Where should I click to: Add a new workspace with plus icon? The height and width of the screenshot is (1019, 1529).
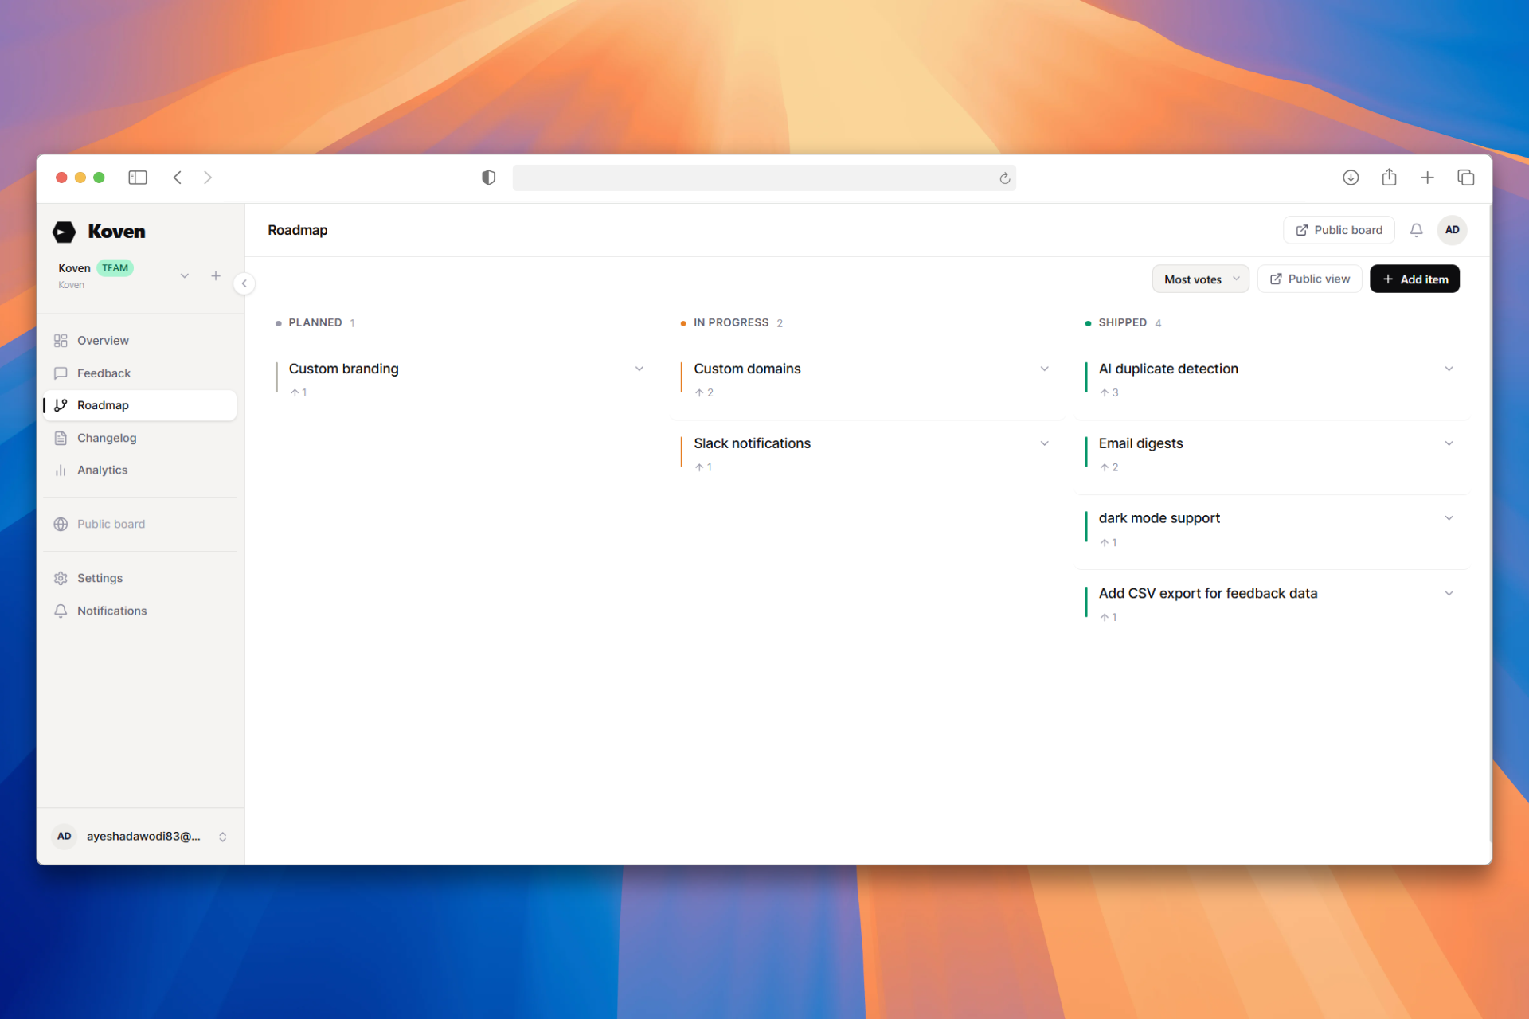pyautogui.click(x=216, y=276)
